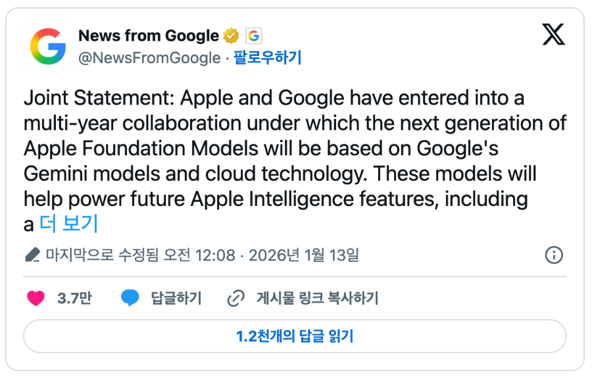Viewport: 592px width, 379px height.
Task: Click the pencil edit-history icon
Action: coord(32,255)
